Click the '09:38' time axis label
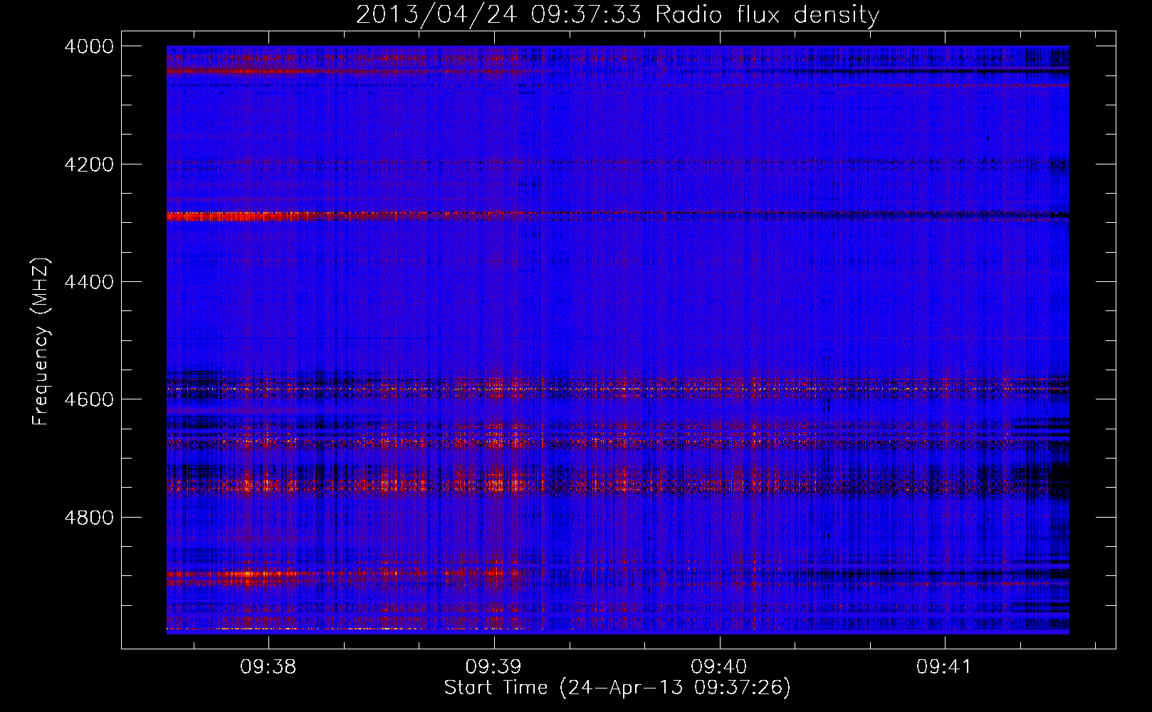 pyautogui.click(x=268, y=666)
